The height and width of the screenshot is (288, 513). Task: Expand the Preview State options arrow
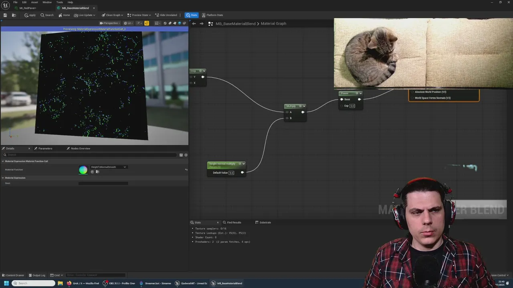coord(150,15)
